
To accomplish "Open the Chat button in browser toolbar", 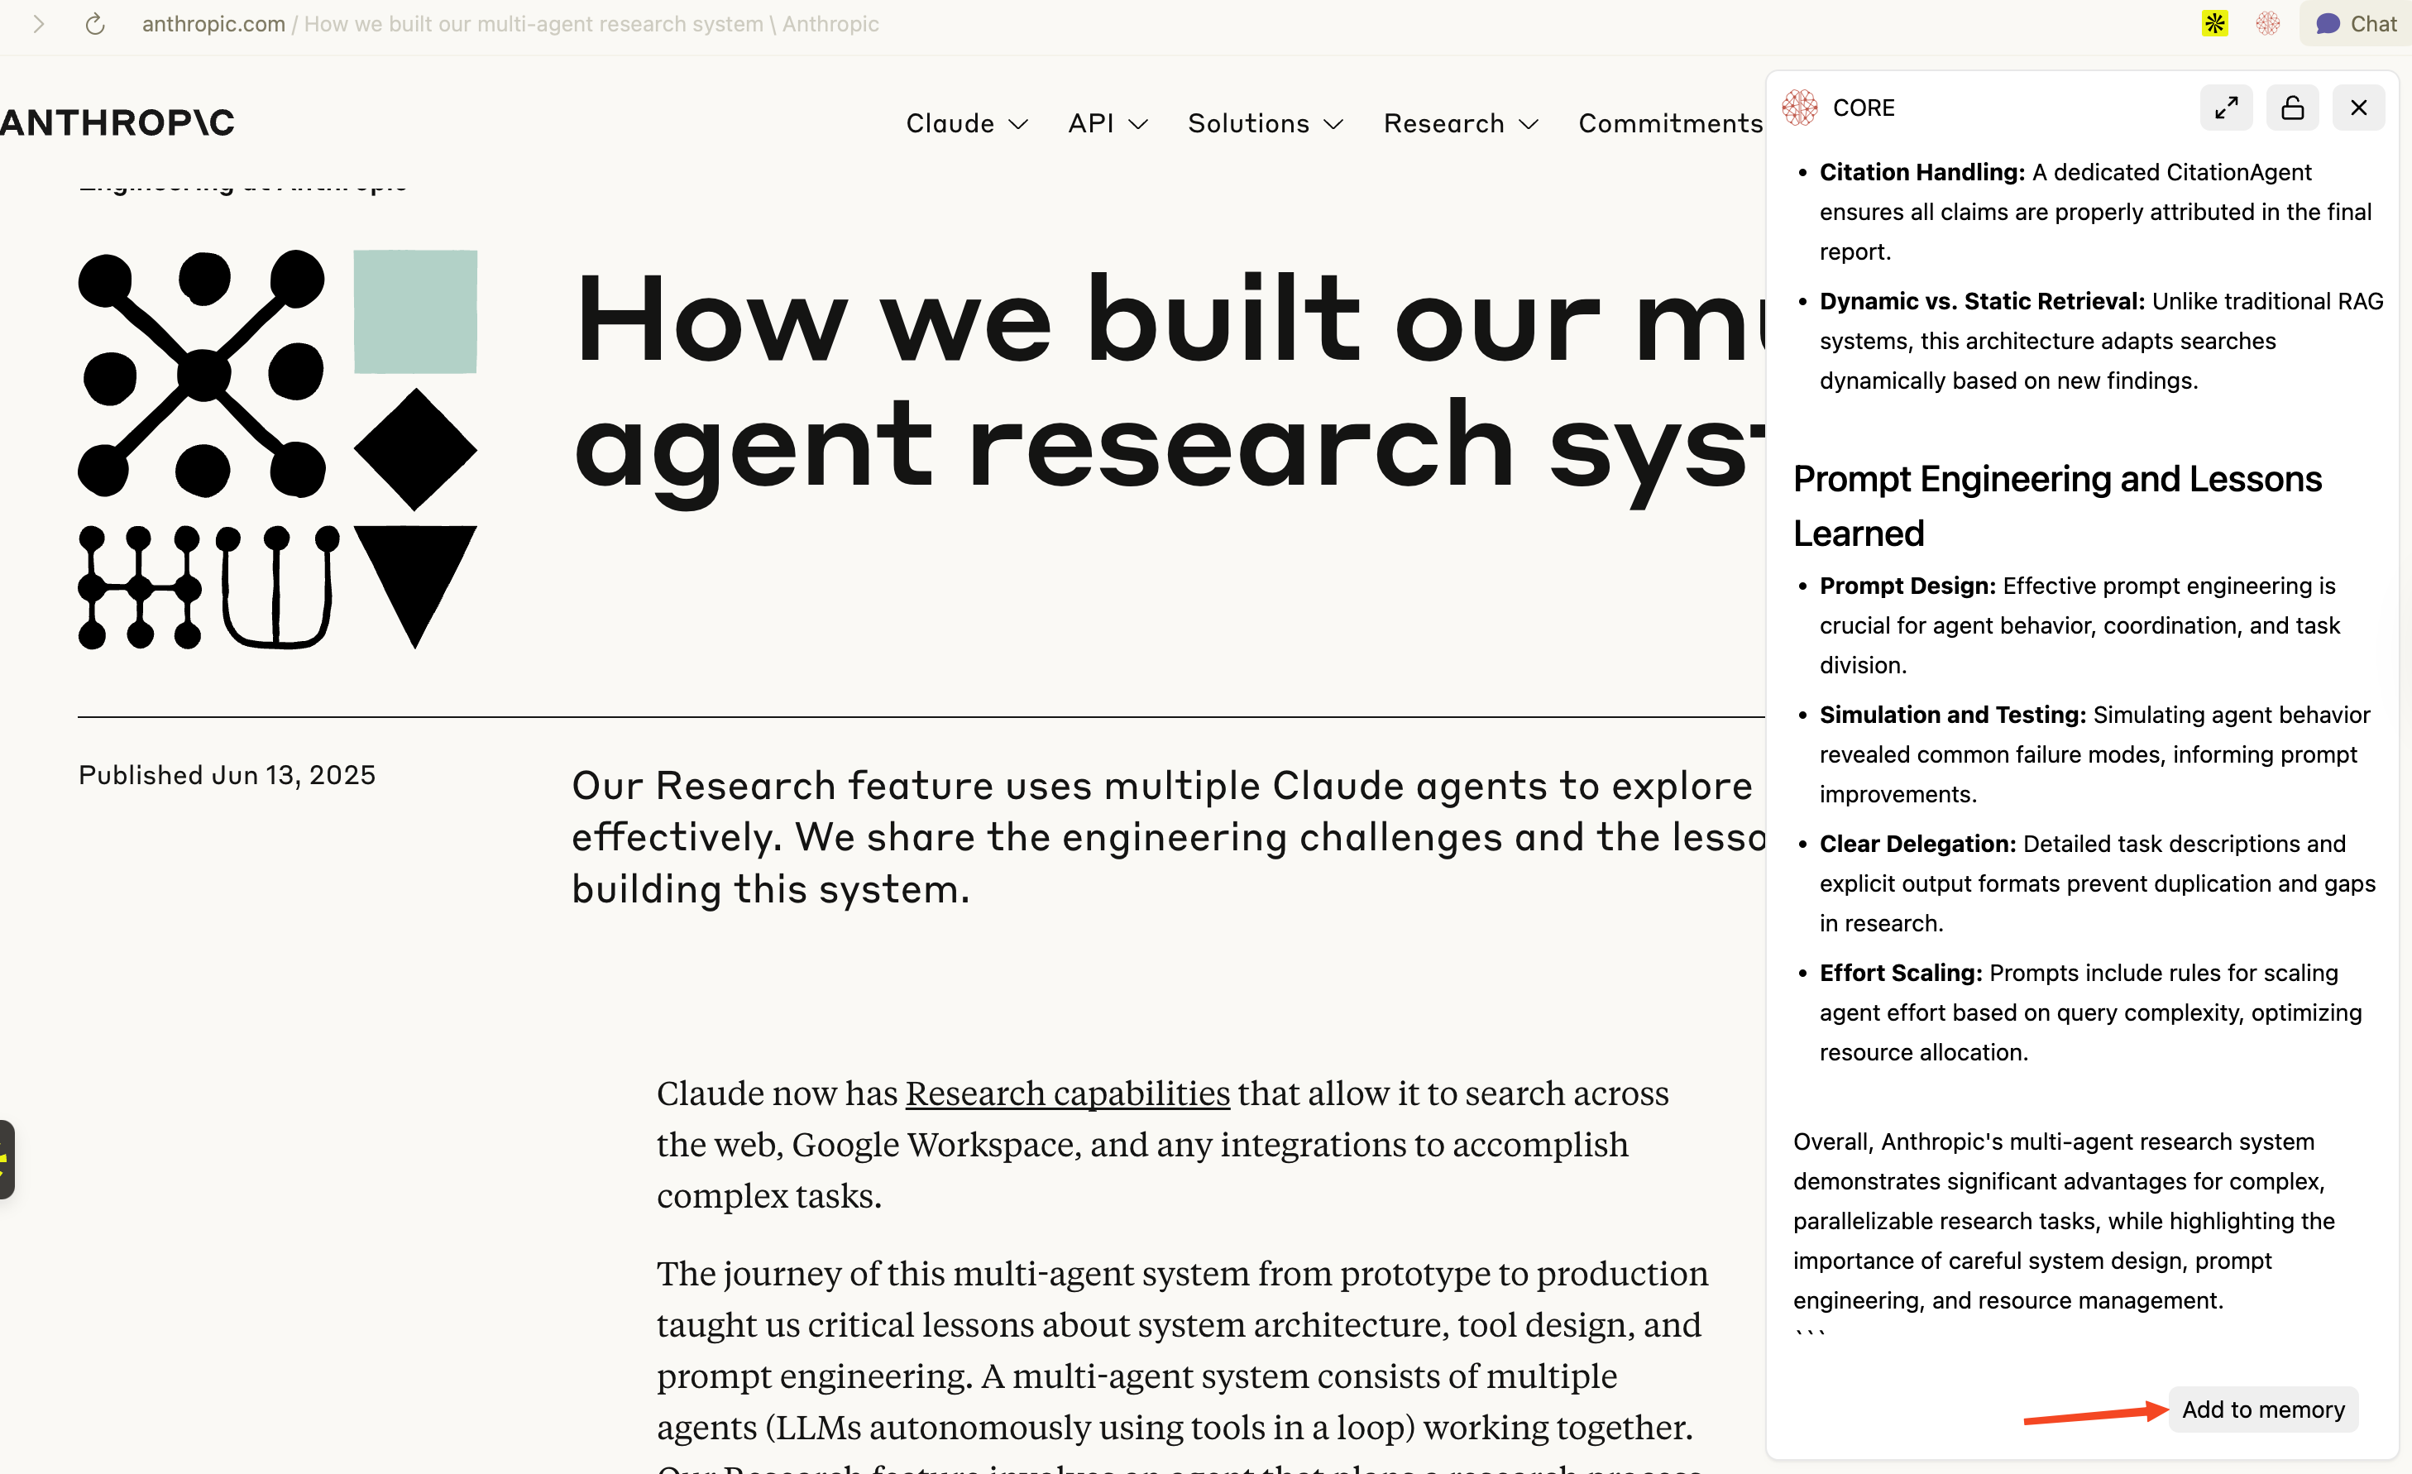I will pos(2355,23).
